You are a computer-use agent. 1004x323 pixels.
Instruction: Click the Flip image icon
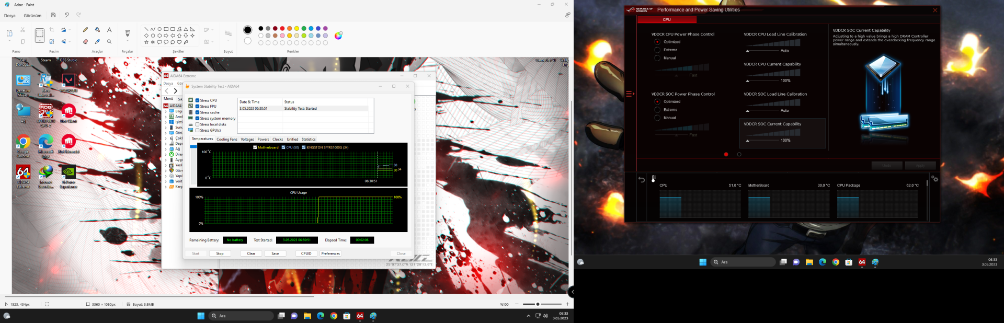click(x=64, y=42)
